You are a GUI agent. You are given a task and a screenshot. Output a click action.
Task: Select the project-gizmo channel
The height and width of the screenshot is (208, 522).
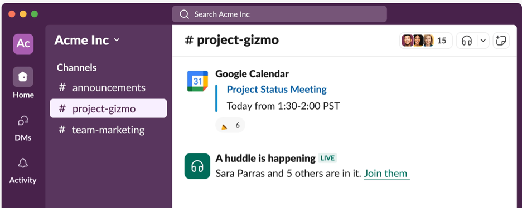(x=108, y=108)
